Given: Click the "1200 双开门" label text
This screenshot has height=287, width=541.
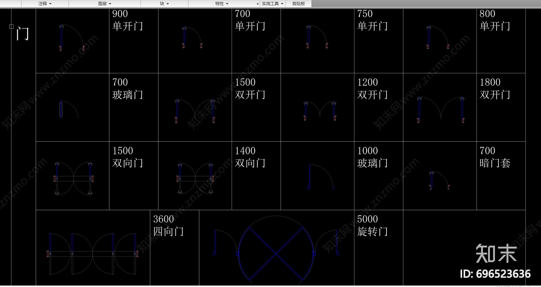Looking at the screenshot, I should (x=372, y=89).
